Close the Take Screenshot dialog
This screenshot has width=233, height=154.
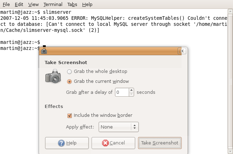[x=182, y=51]
